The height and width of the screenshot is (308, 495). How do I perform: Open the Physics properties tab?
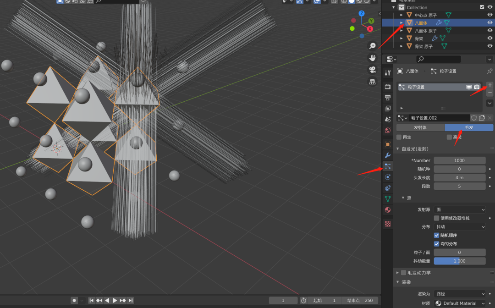click(x=388, y=177)
